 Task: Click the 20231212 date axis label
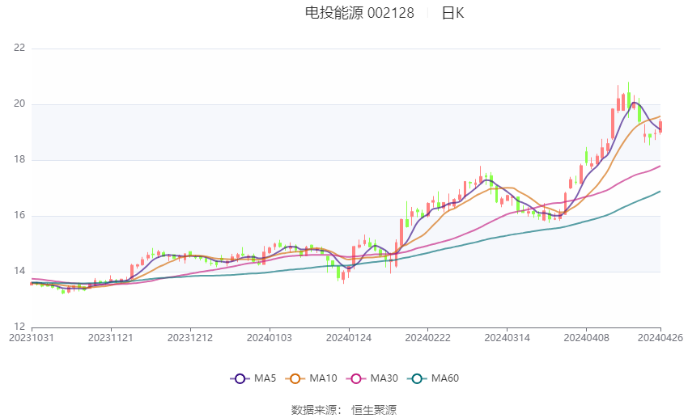(190, 338)
